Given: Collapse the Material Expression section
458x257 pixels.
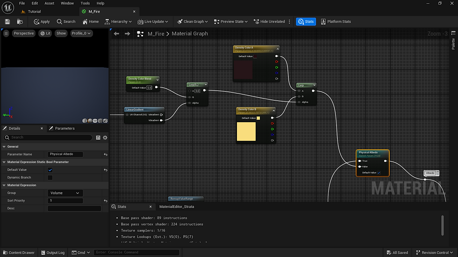Looking at the screenshot, I should (4, 185).
